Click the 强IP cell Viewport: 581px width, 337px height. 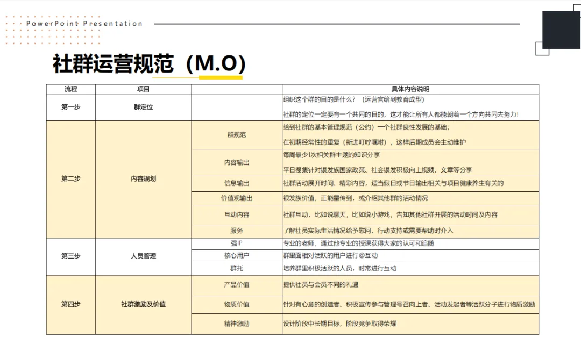coord(237,243)
